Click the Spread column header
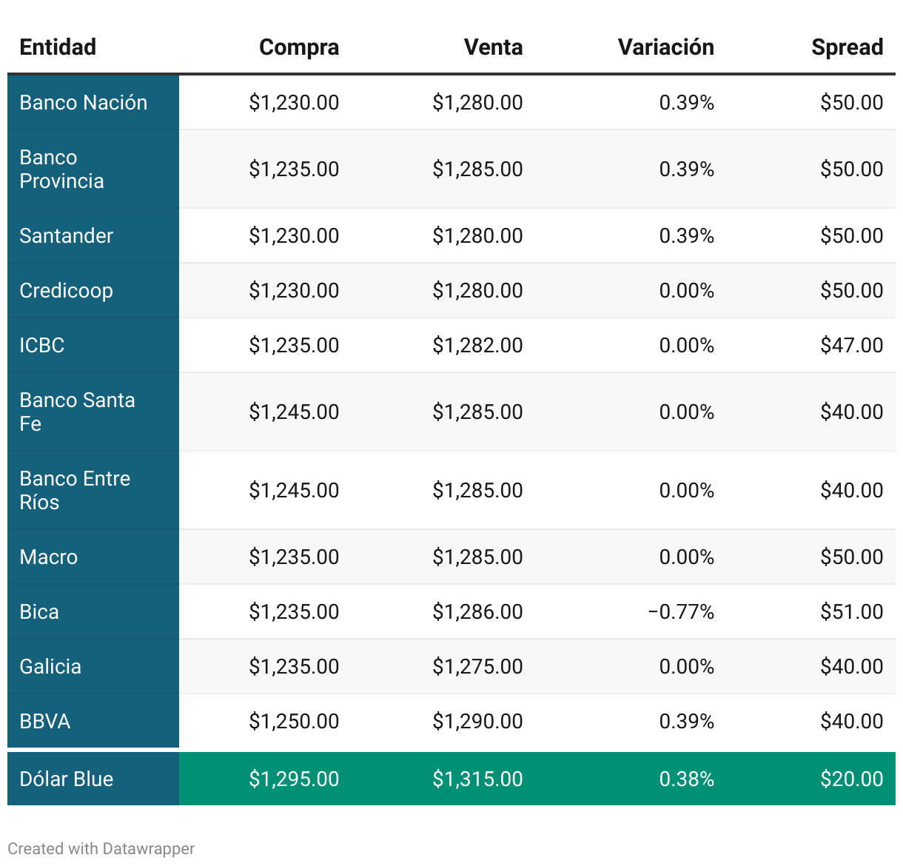 (x=847, y=47)
